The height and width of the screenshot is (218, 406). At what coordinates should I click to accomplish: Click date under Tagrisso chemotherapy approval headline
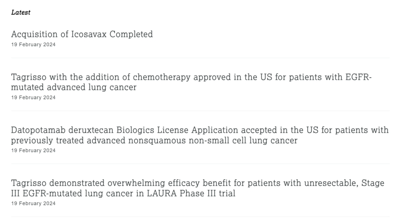[x=33, y=98]
